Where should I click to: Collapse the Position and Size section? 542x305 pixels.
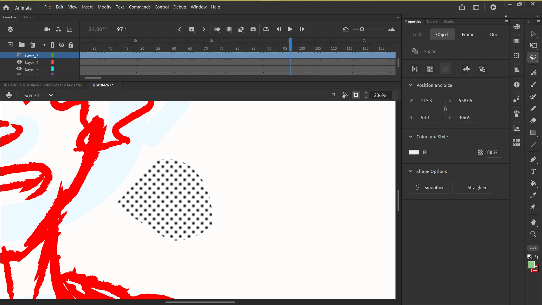411,85
